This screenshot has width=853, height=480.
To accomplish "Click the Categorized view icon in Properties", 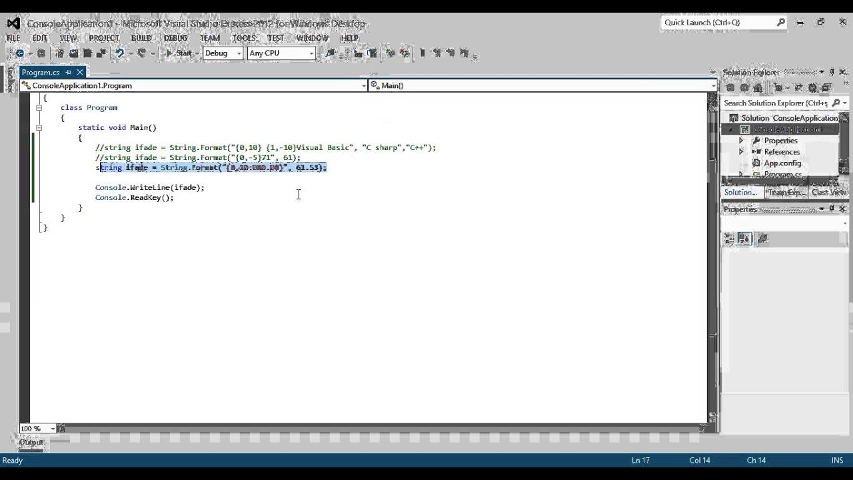I will (730, 239).
